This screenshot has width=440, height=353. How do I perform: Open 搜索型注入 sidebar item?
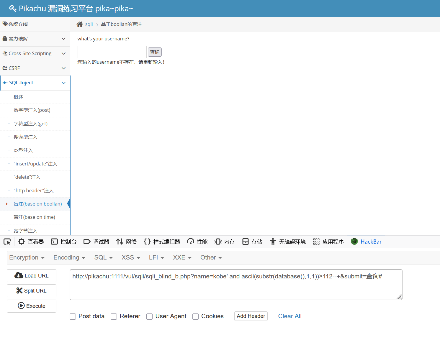point(25,137)
